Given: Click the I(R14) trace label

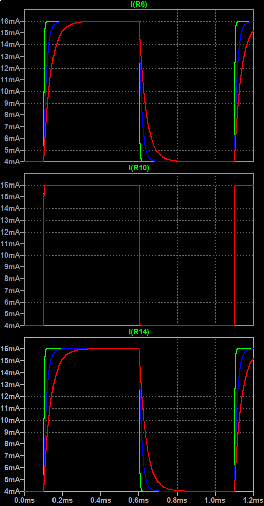Looking at the screenshot, I should coord(139,332).
